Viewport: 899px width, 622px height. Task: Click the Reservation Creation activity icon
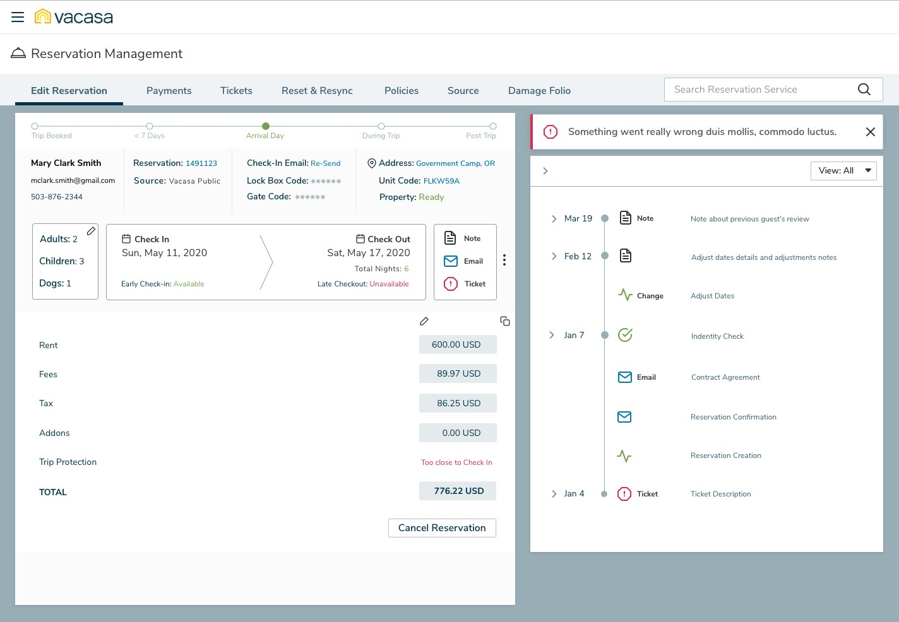click(624, 455)
